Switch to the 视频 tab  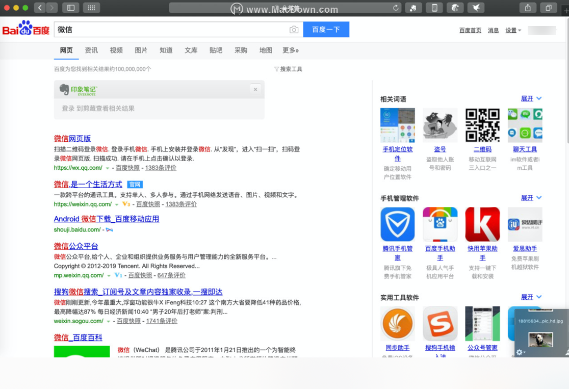click(x=116, y=50)
